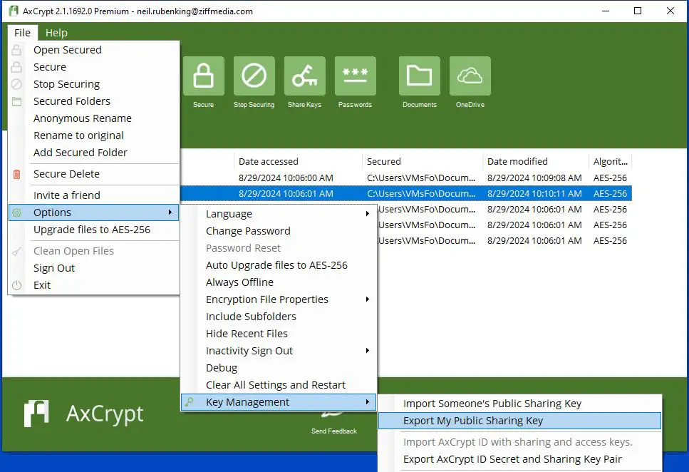Click the broom icon beside Clean Open Files
Viewport: 689px width, 472px height.
coord(16,252)
